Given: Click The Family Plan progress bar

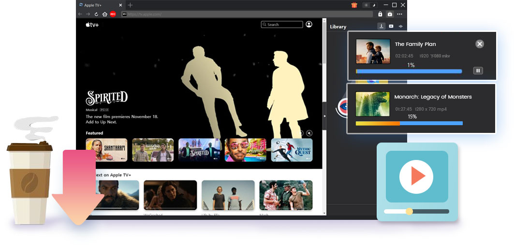Looking at the screenshot, I should (409, 71).
